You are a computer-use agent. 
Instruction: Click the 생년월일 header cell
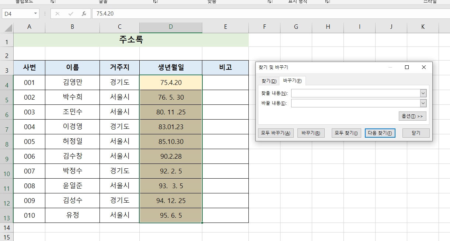click(x=171, y=68)
